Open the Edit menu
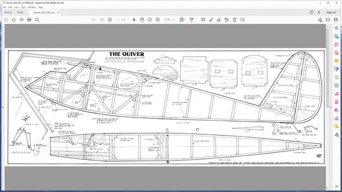 (10, 7)
